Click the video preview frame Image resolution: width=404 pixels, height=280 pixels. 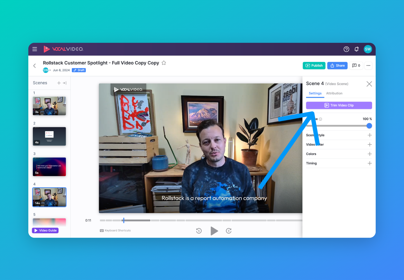(x=201, y=148)
